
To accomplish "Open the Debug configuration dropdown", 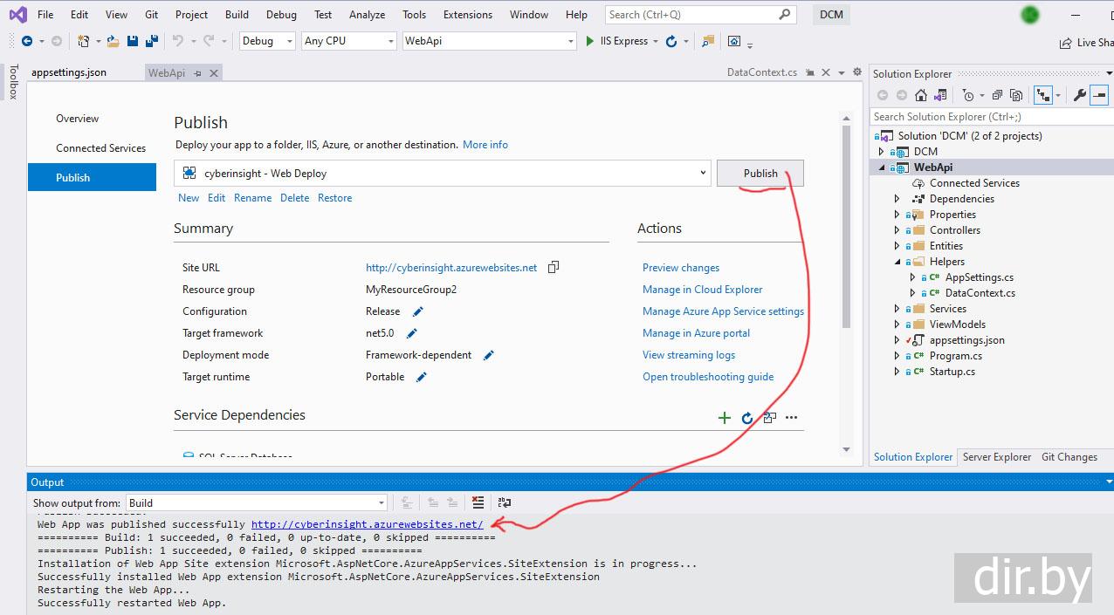I will 267,41.
